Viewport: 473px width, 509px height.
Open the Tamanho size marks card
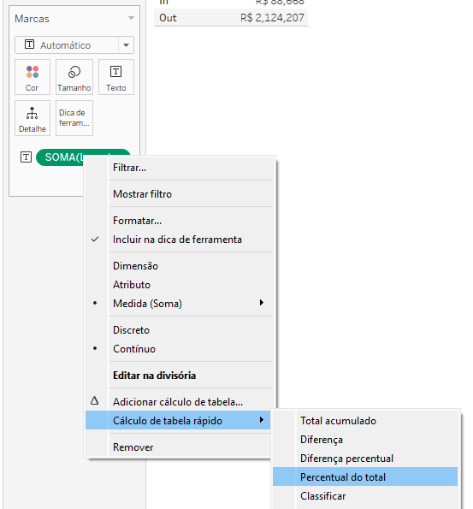coord(74,77)
